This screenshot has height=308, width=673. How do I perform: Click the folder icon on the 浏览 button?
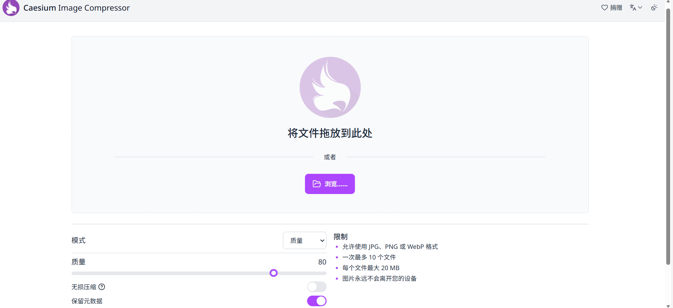(317, 184)
